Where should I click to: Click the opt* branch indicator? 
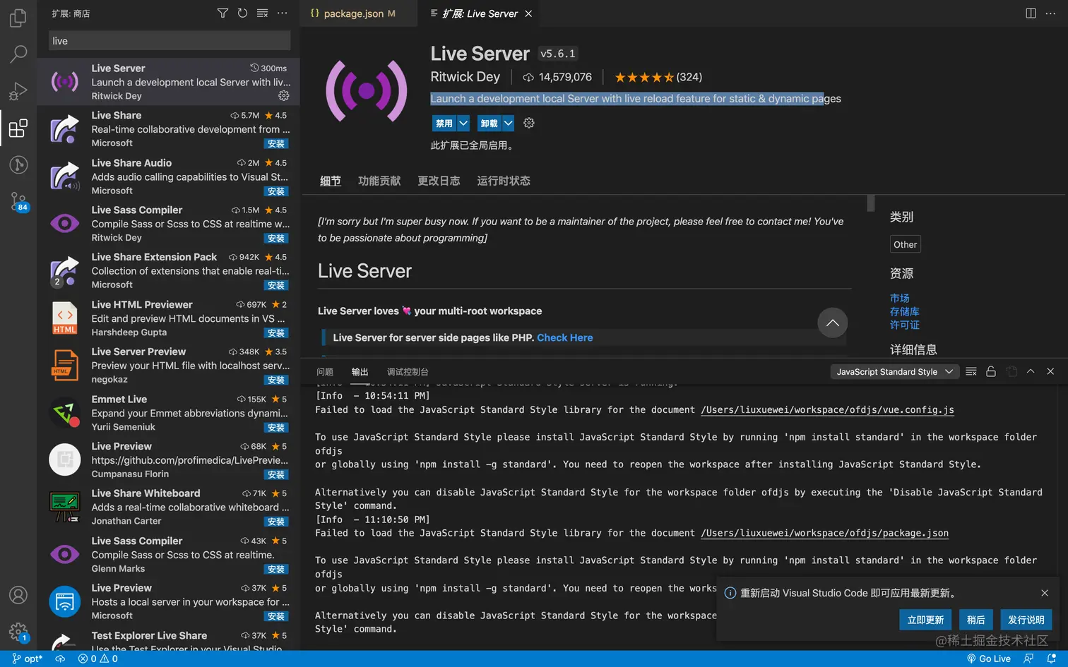(x=28, y=659)
